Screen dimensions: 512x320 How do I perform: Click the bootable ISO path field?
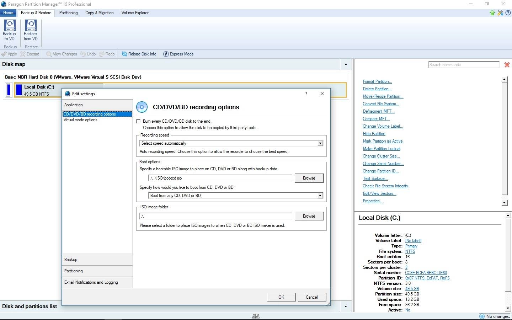(220, 178)
